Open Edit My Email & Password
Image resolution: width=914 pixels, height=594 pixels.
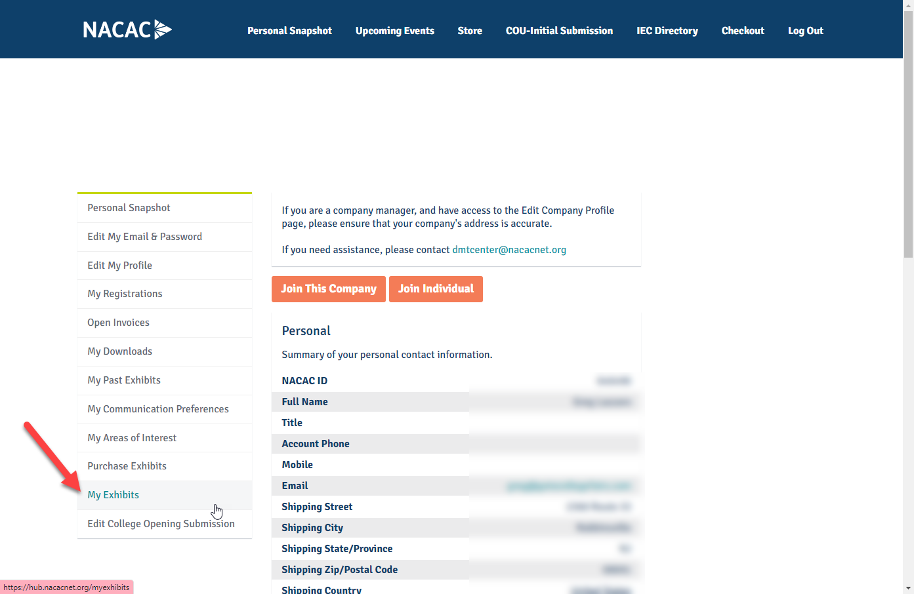pos(165,237)
